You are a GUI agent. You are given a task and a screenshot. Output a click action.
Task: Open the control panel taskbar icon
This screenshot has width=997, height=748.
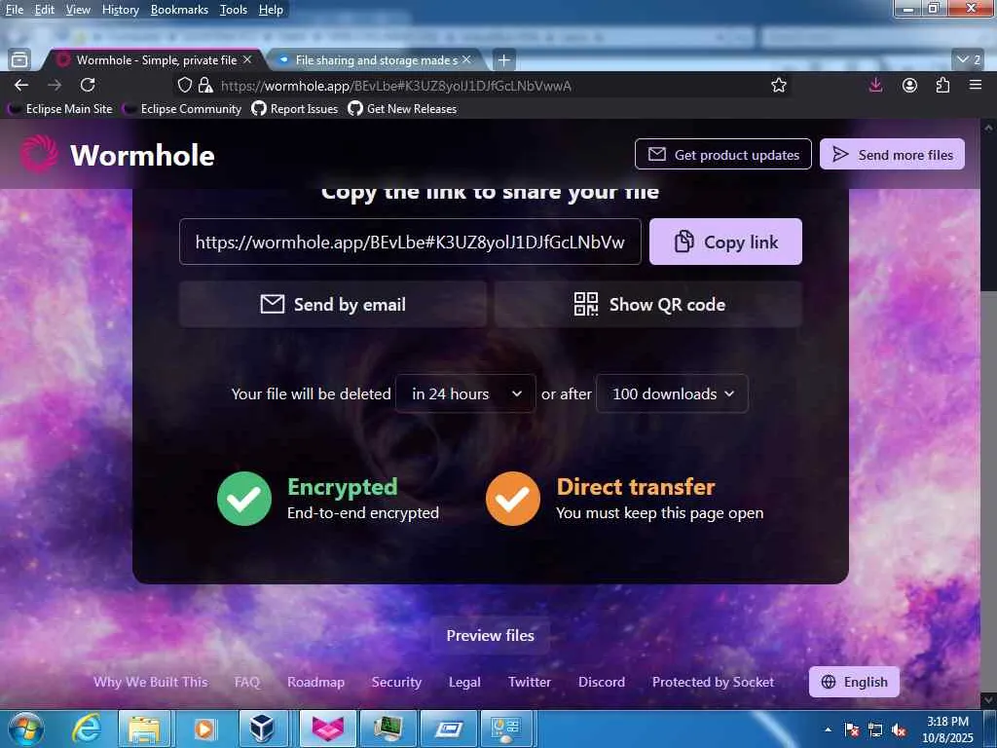point(506,729)
